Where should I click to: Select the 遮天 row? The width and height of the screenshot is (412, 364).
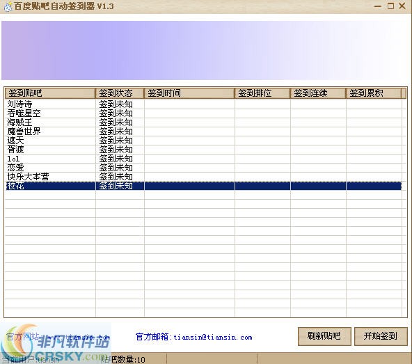click(203, 141)
